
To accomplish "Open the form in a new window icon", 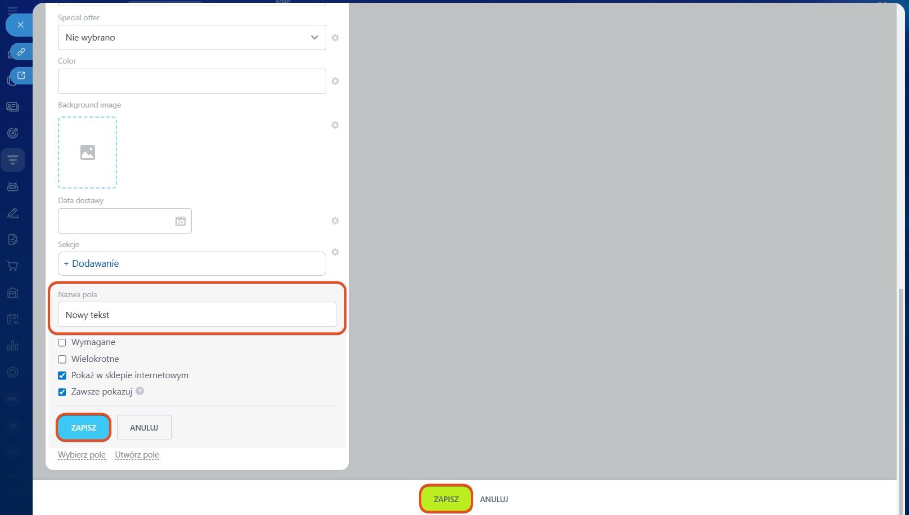I will coord(21,75).
